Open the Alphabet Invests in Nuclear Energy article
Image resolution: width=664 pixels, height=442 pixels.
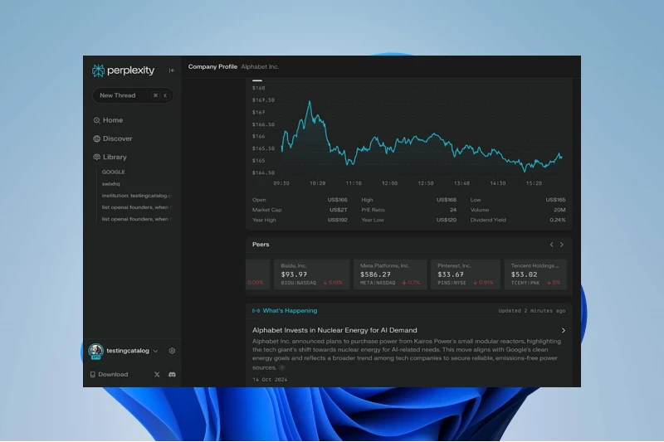[x=334, y=330]
